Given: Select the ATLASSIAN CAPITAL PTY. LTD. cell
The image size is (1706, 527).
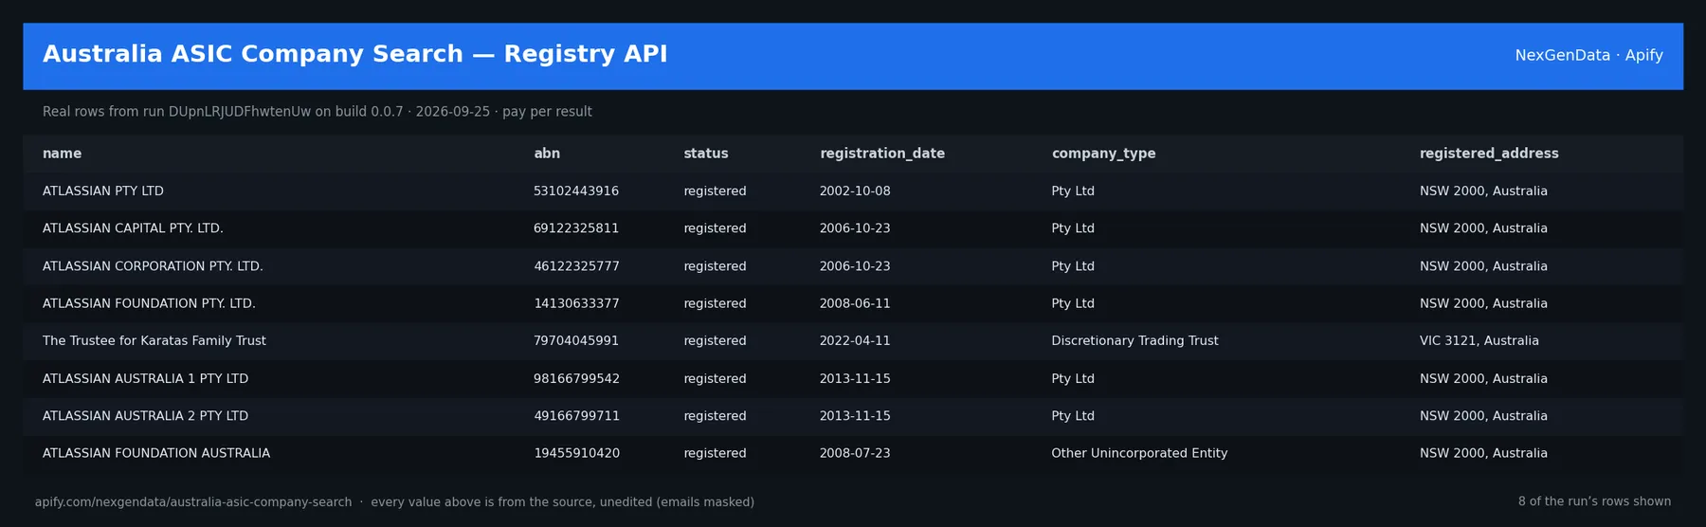Looking at the screenshot, I should (133, 228).
